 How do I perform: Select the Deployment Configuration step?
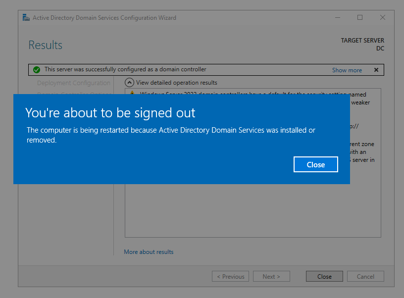coord(74,83)
